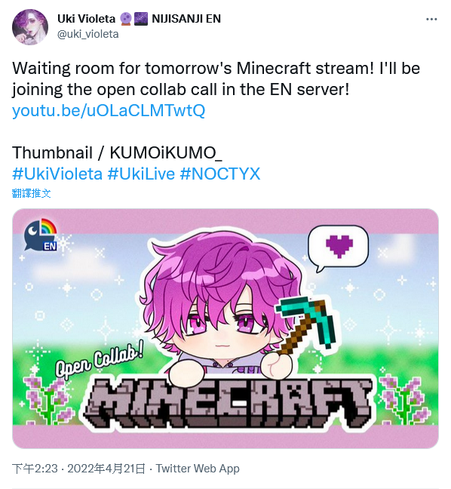Open the #UkiLive hashtag

tap(141, 174)
